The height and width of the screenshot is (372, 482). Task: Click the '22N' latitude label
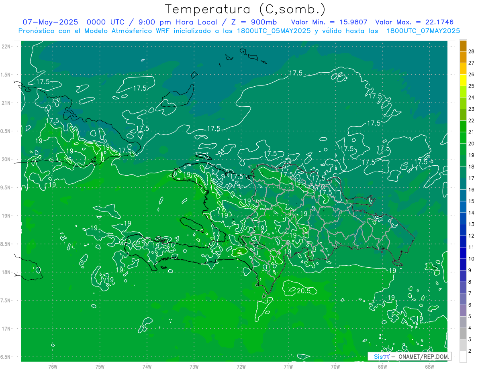tap(6, 46)
